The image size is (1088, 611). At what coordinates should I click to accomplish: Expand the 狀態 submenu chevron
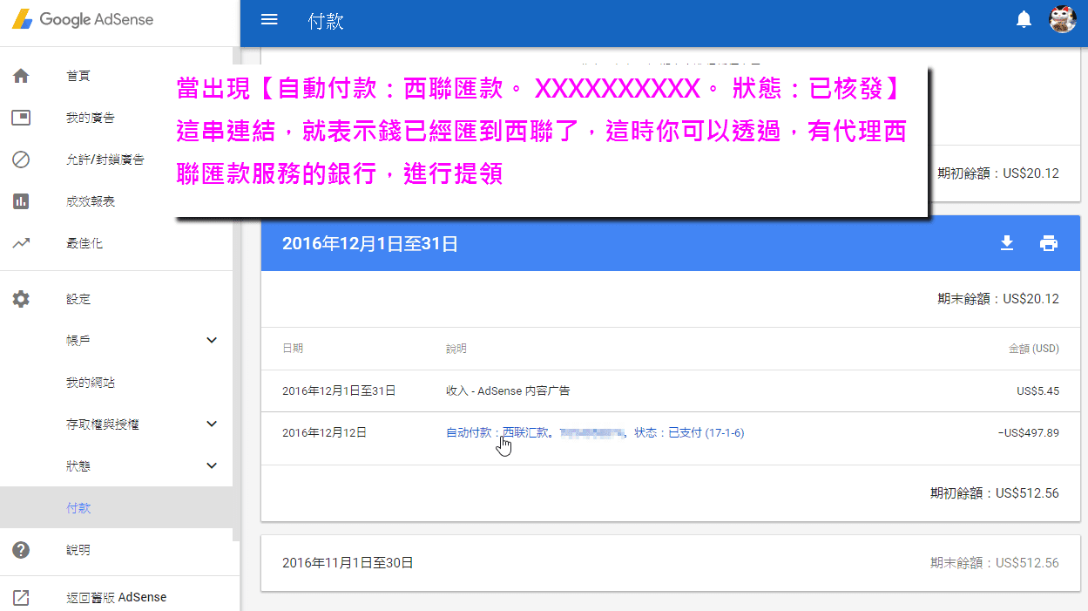click(212, 465)
